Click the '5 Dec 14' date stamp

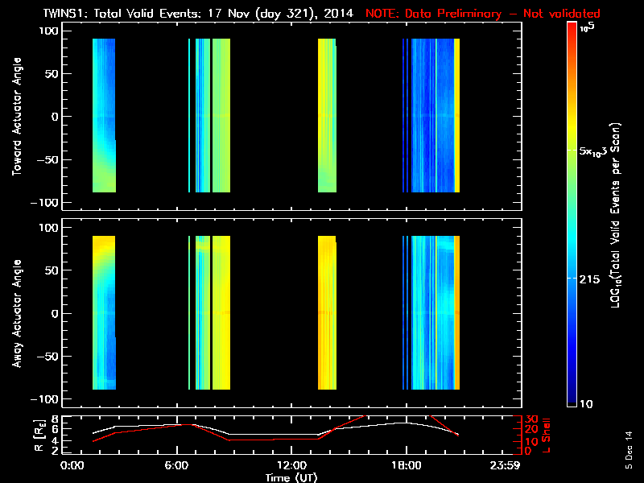[629, 450]
